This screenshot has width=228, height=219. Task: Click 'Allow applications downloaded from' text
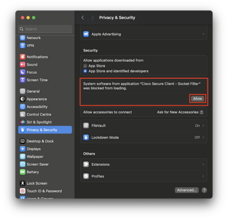coord(113,60)
